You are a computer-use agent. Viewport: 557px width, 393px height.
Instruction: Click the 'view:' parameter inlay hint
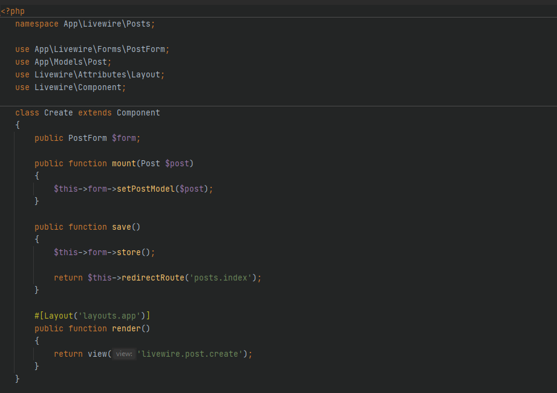(124, 354)
